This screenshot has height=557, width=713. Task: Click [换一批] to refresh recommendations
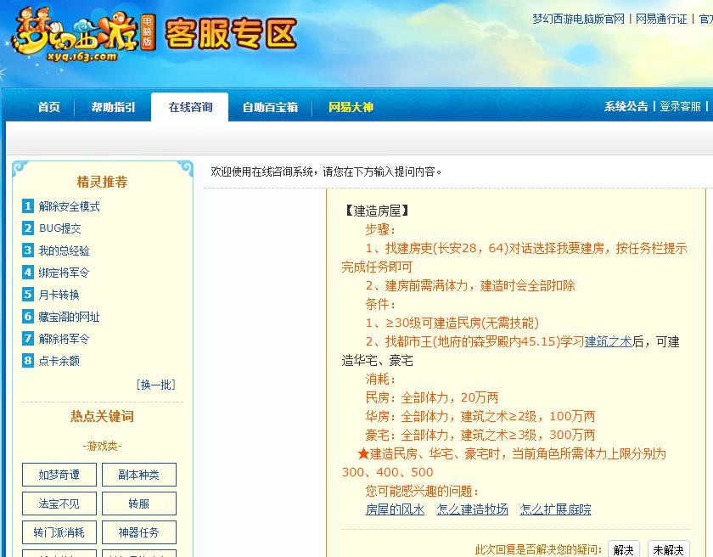[156, 385]
